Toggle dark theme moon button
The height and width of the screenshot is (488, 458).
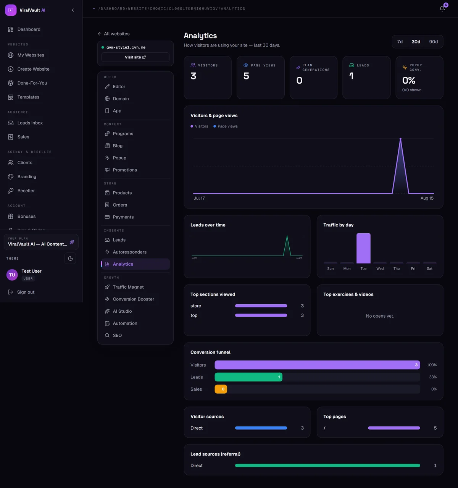[70, 259]
